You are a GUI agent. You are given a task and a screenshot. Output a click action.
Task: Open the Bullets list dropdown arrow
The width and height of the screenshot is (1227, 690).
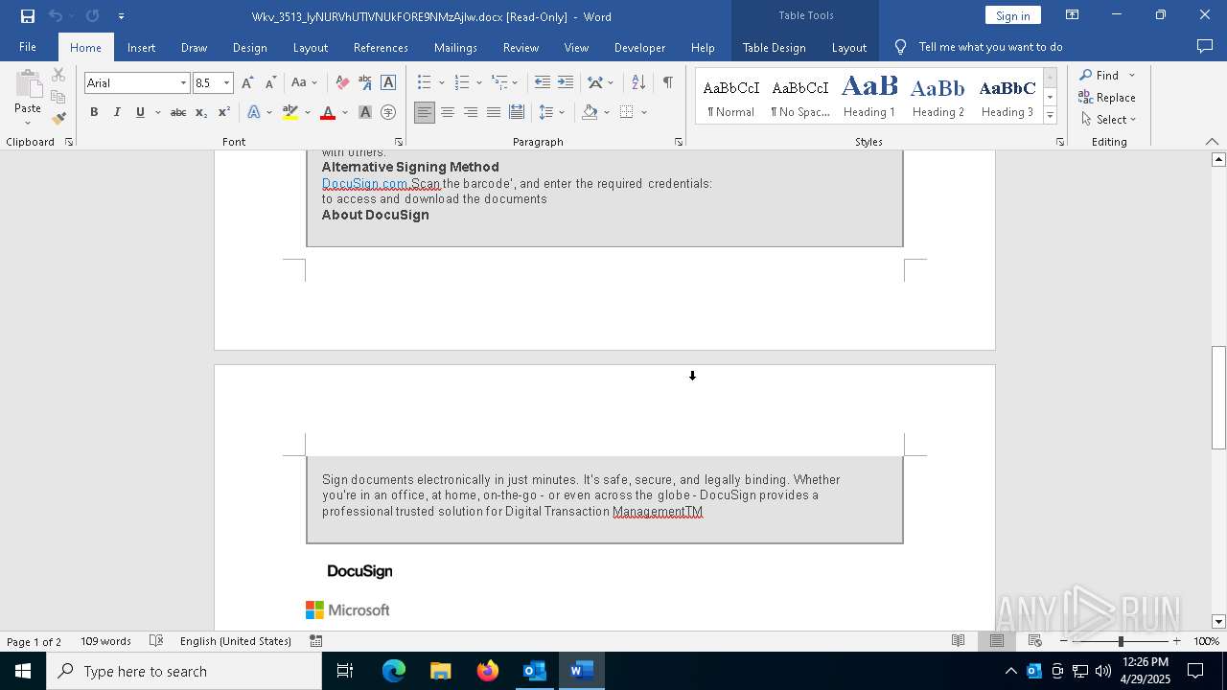[441, 83]
